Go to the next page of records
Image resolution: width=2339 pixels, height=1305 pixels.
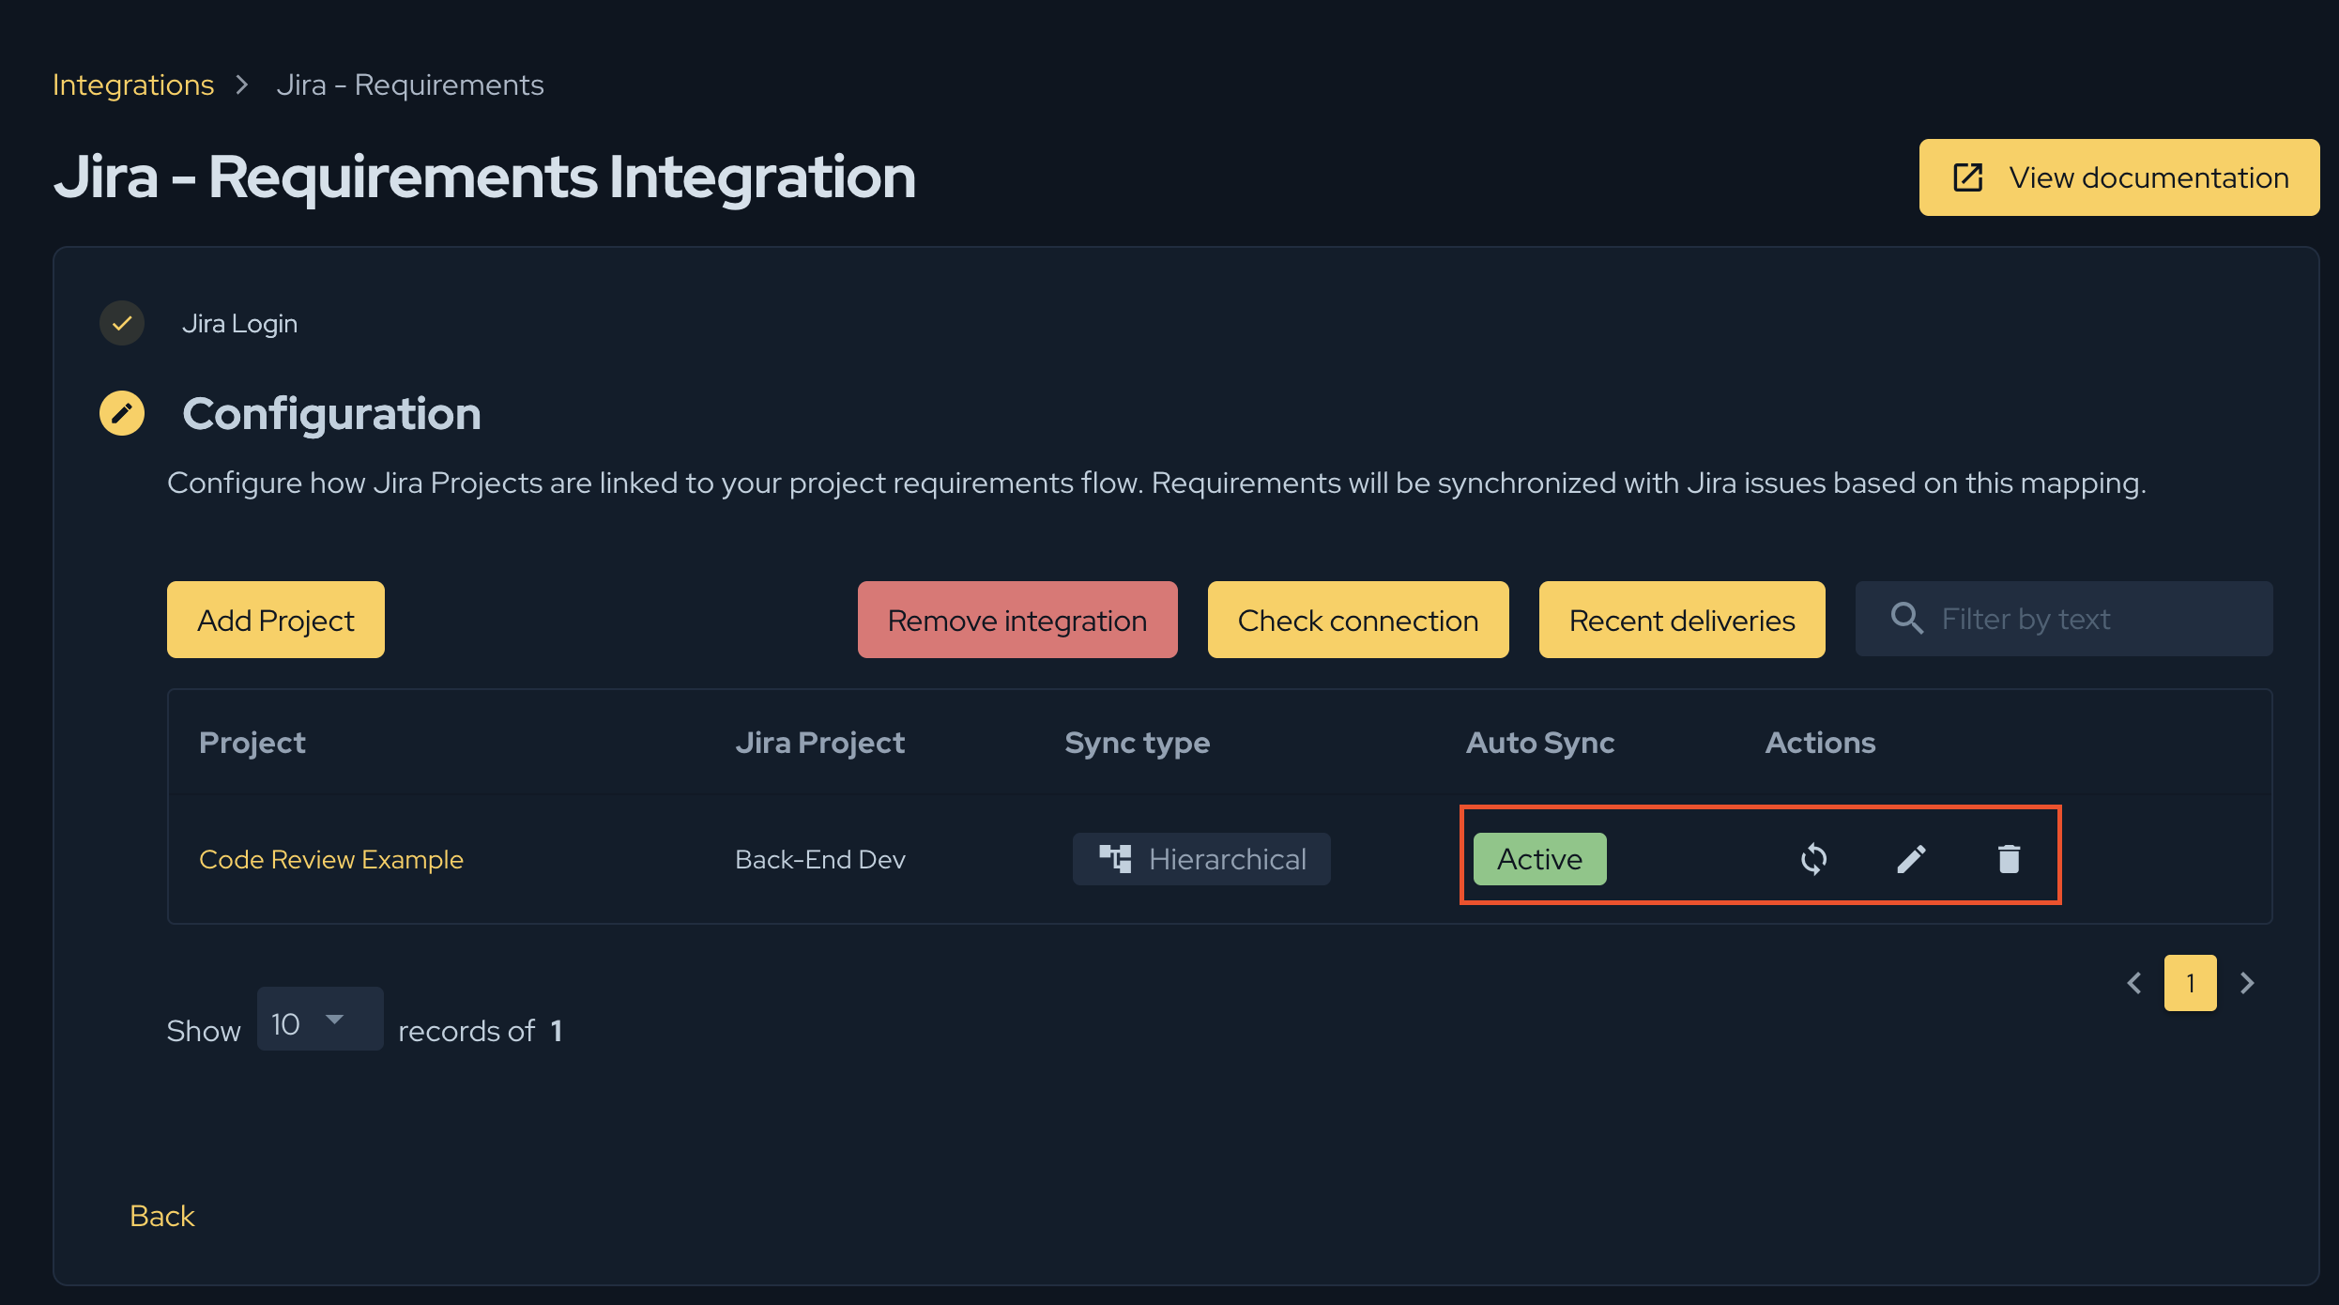[x=2247, y=983]
